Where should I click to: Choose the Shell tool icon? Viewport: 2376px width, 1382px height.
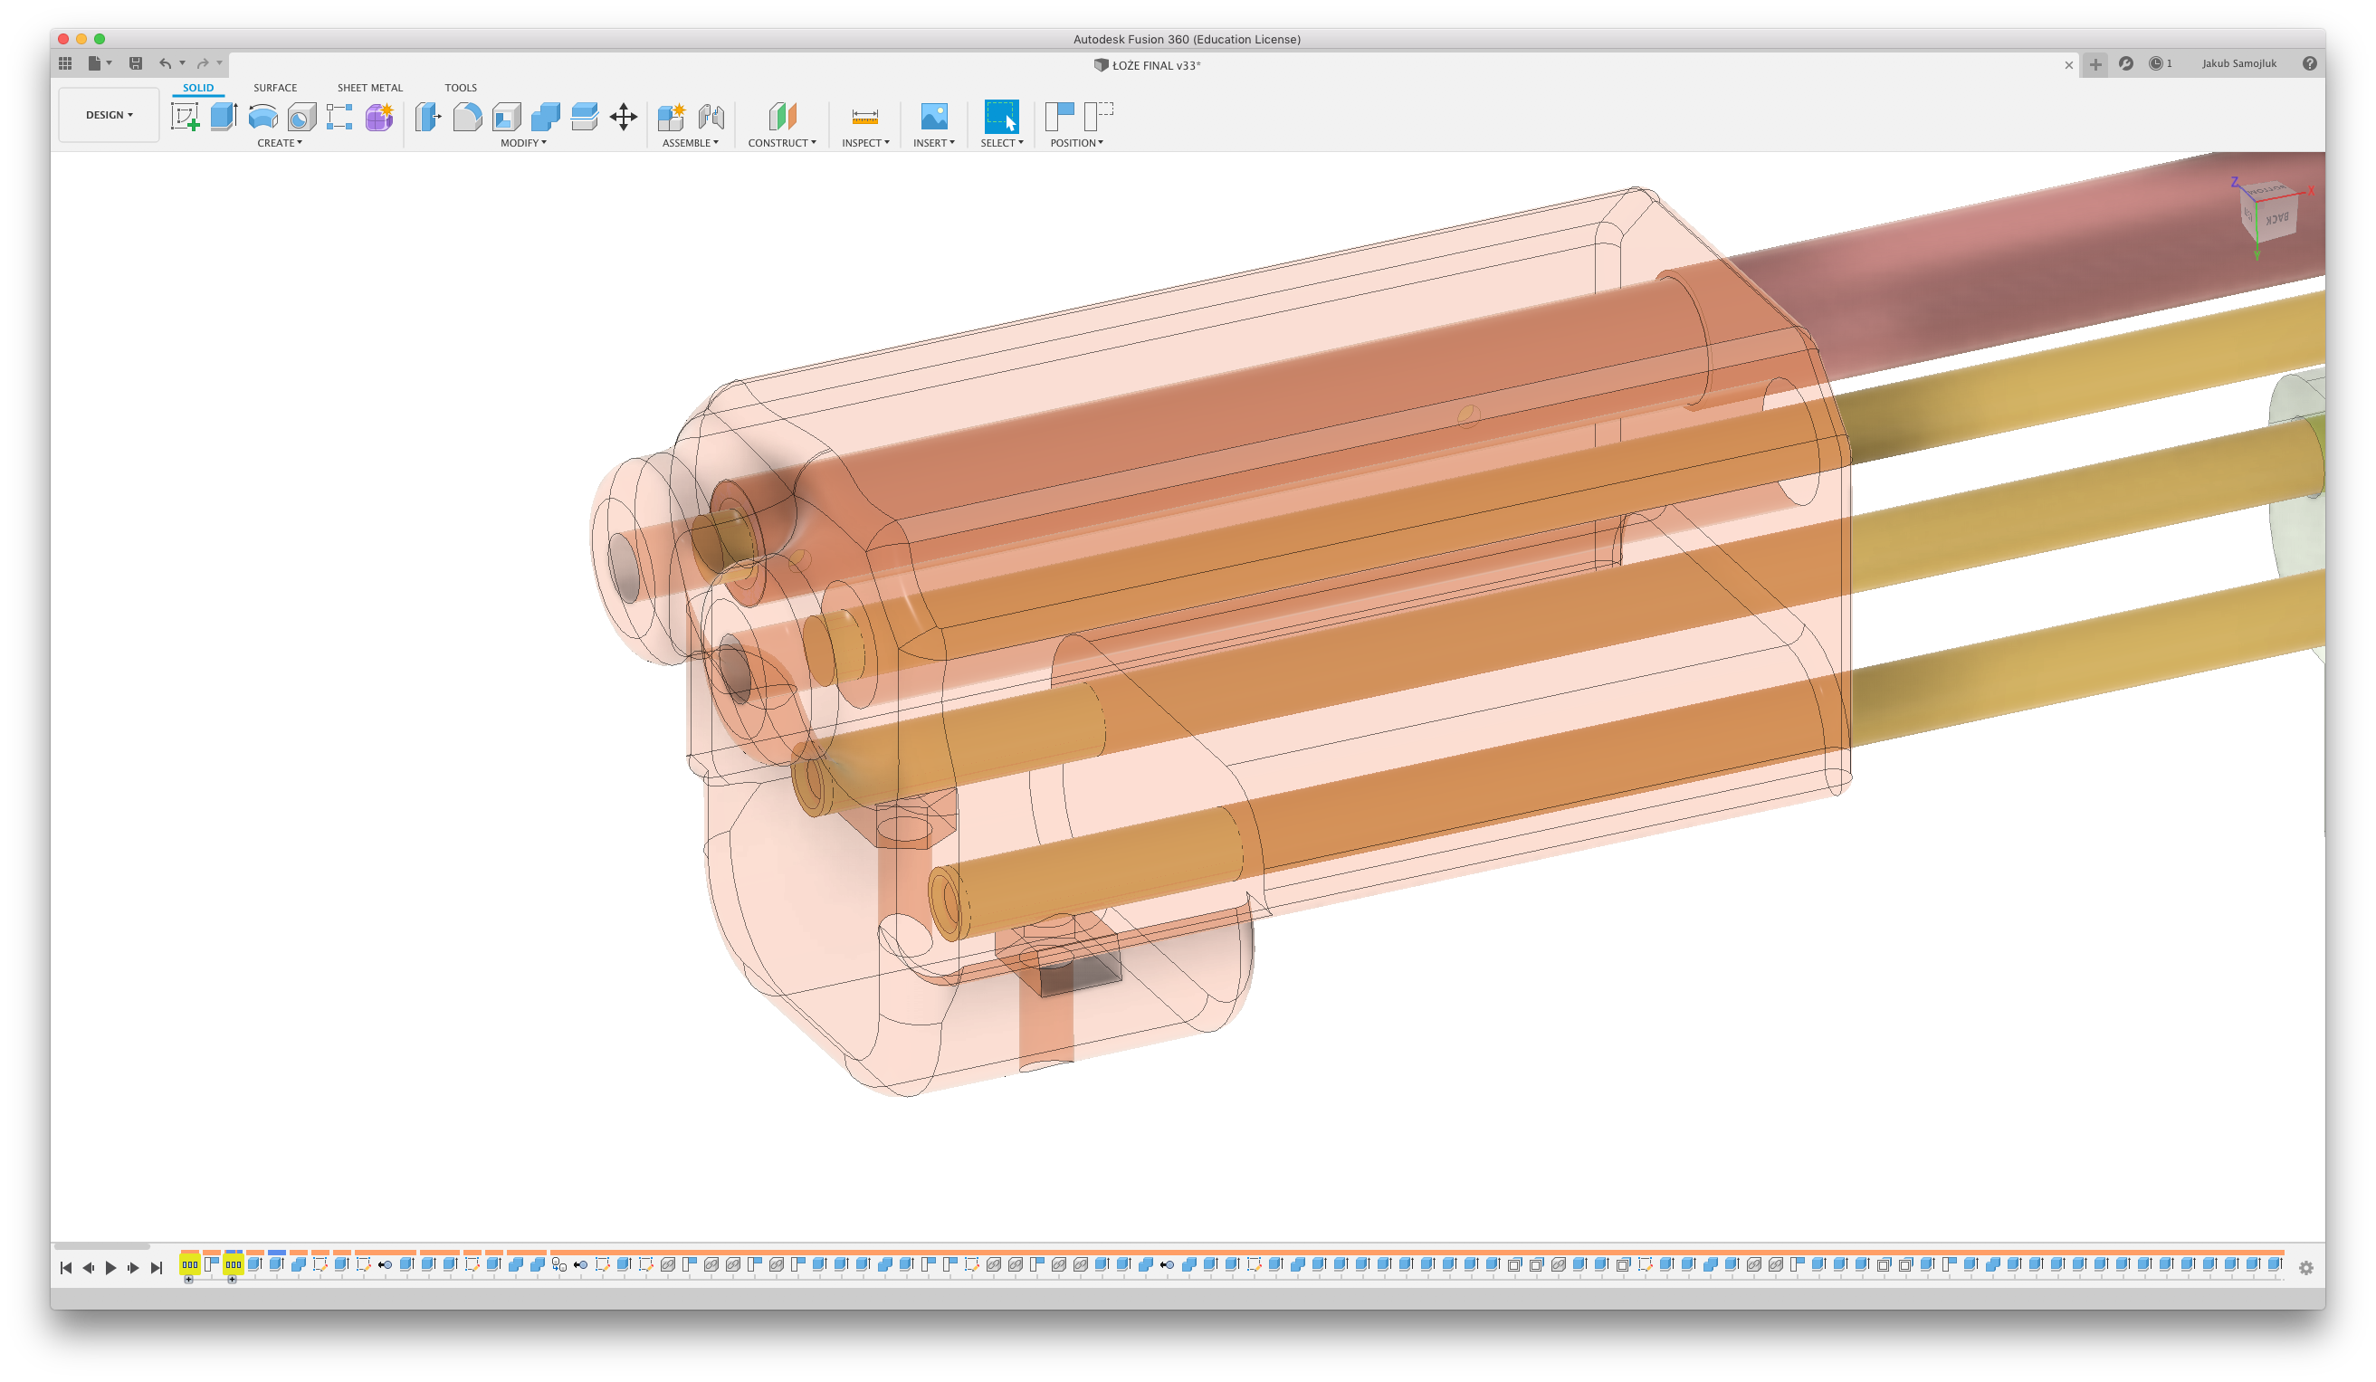coord(506,117)
